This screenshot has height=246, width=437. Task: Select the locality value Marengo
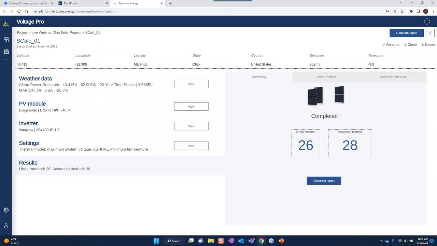[x=141, y=64]
